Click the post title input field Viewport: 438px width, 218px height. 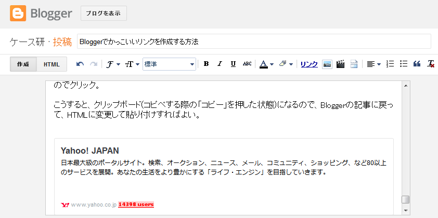(x=254, y=42)
